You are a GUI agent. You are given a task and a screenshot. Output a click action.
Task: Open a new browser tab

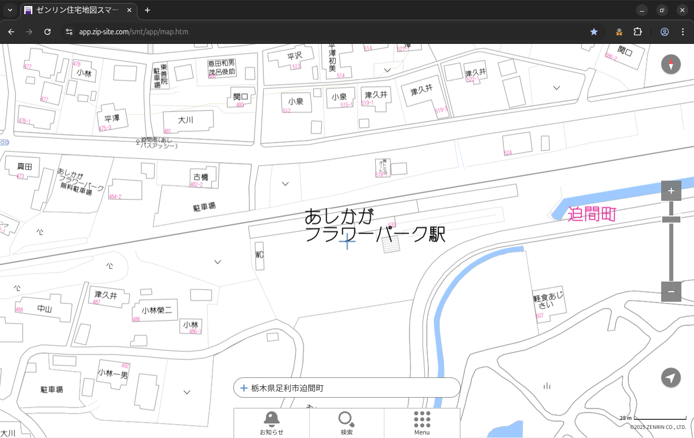147,10
